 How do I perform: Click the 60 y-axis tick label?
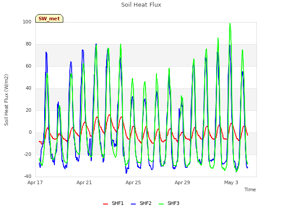28,66
